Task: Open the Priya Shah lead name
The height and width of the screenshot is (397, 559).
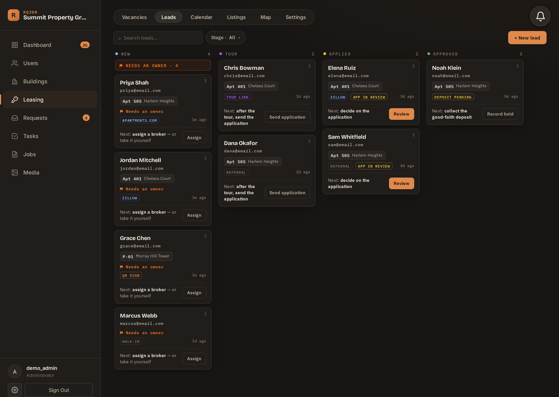Action: tap(134, 83)
